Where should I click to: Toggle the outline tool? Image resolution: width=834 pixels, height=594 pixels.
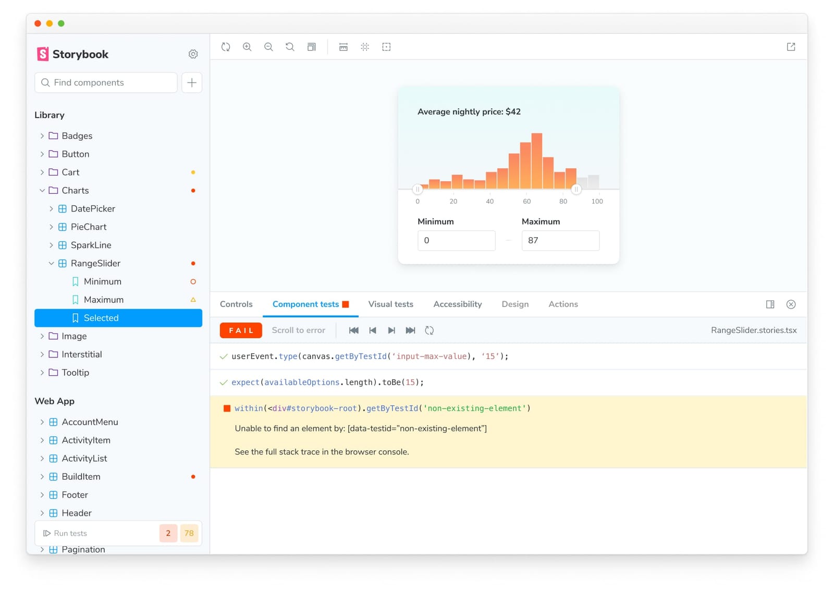386,47
